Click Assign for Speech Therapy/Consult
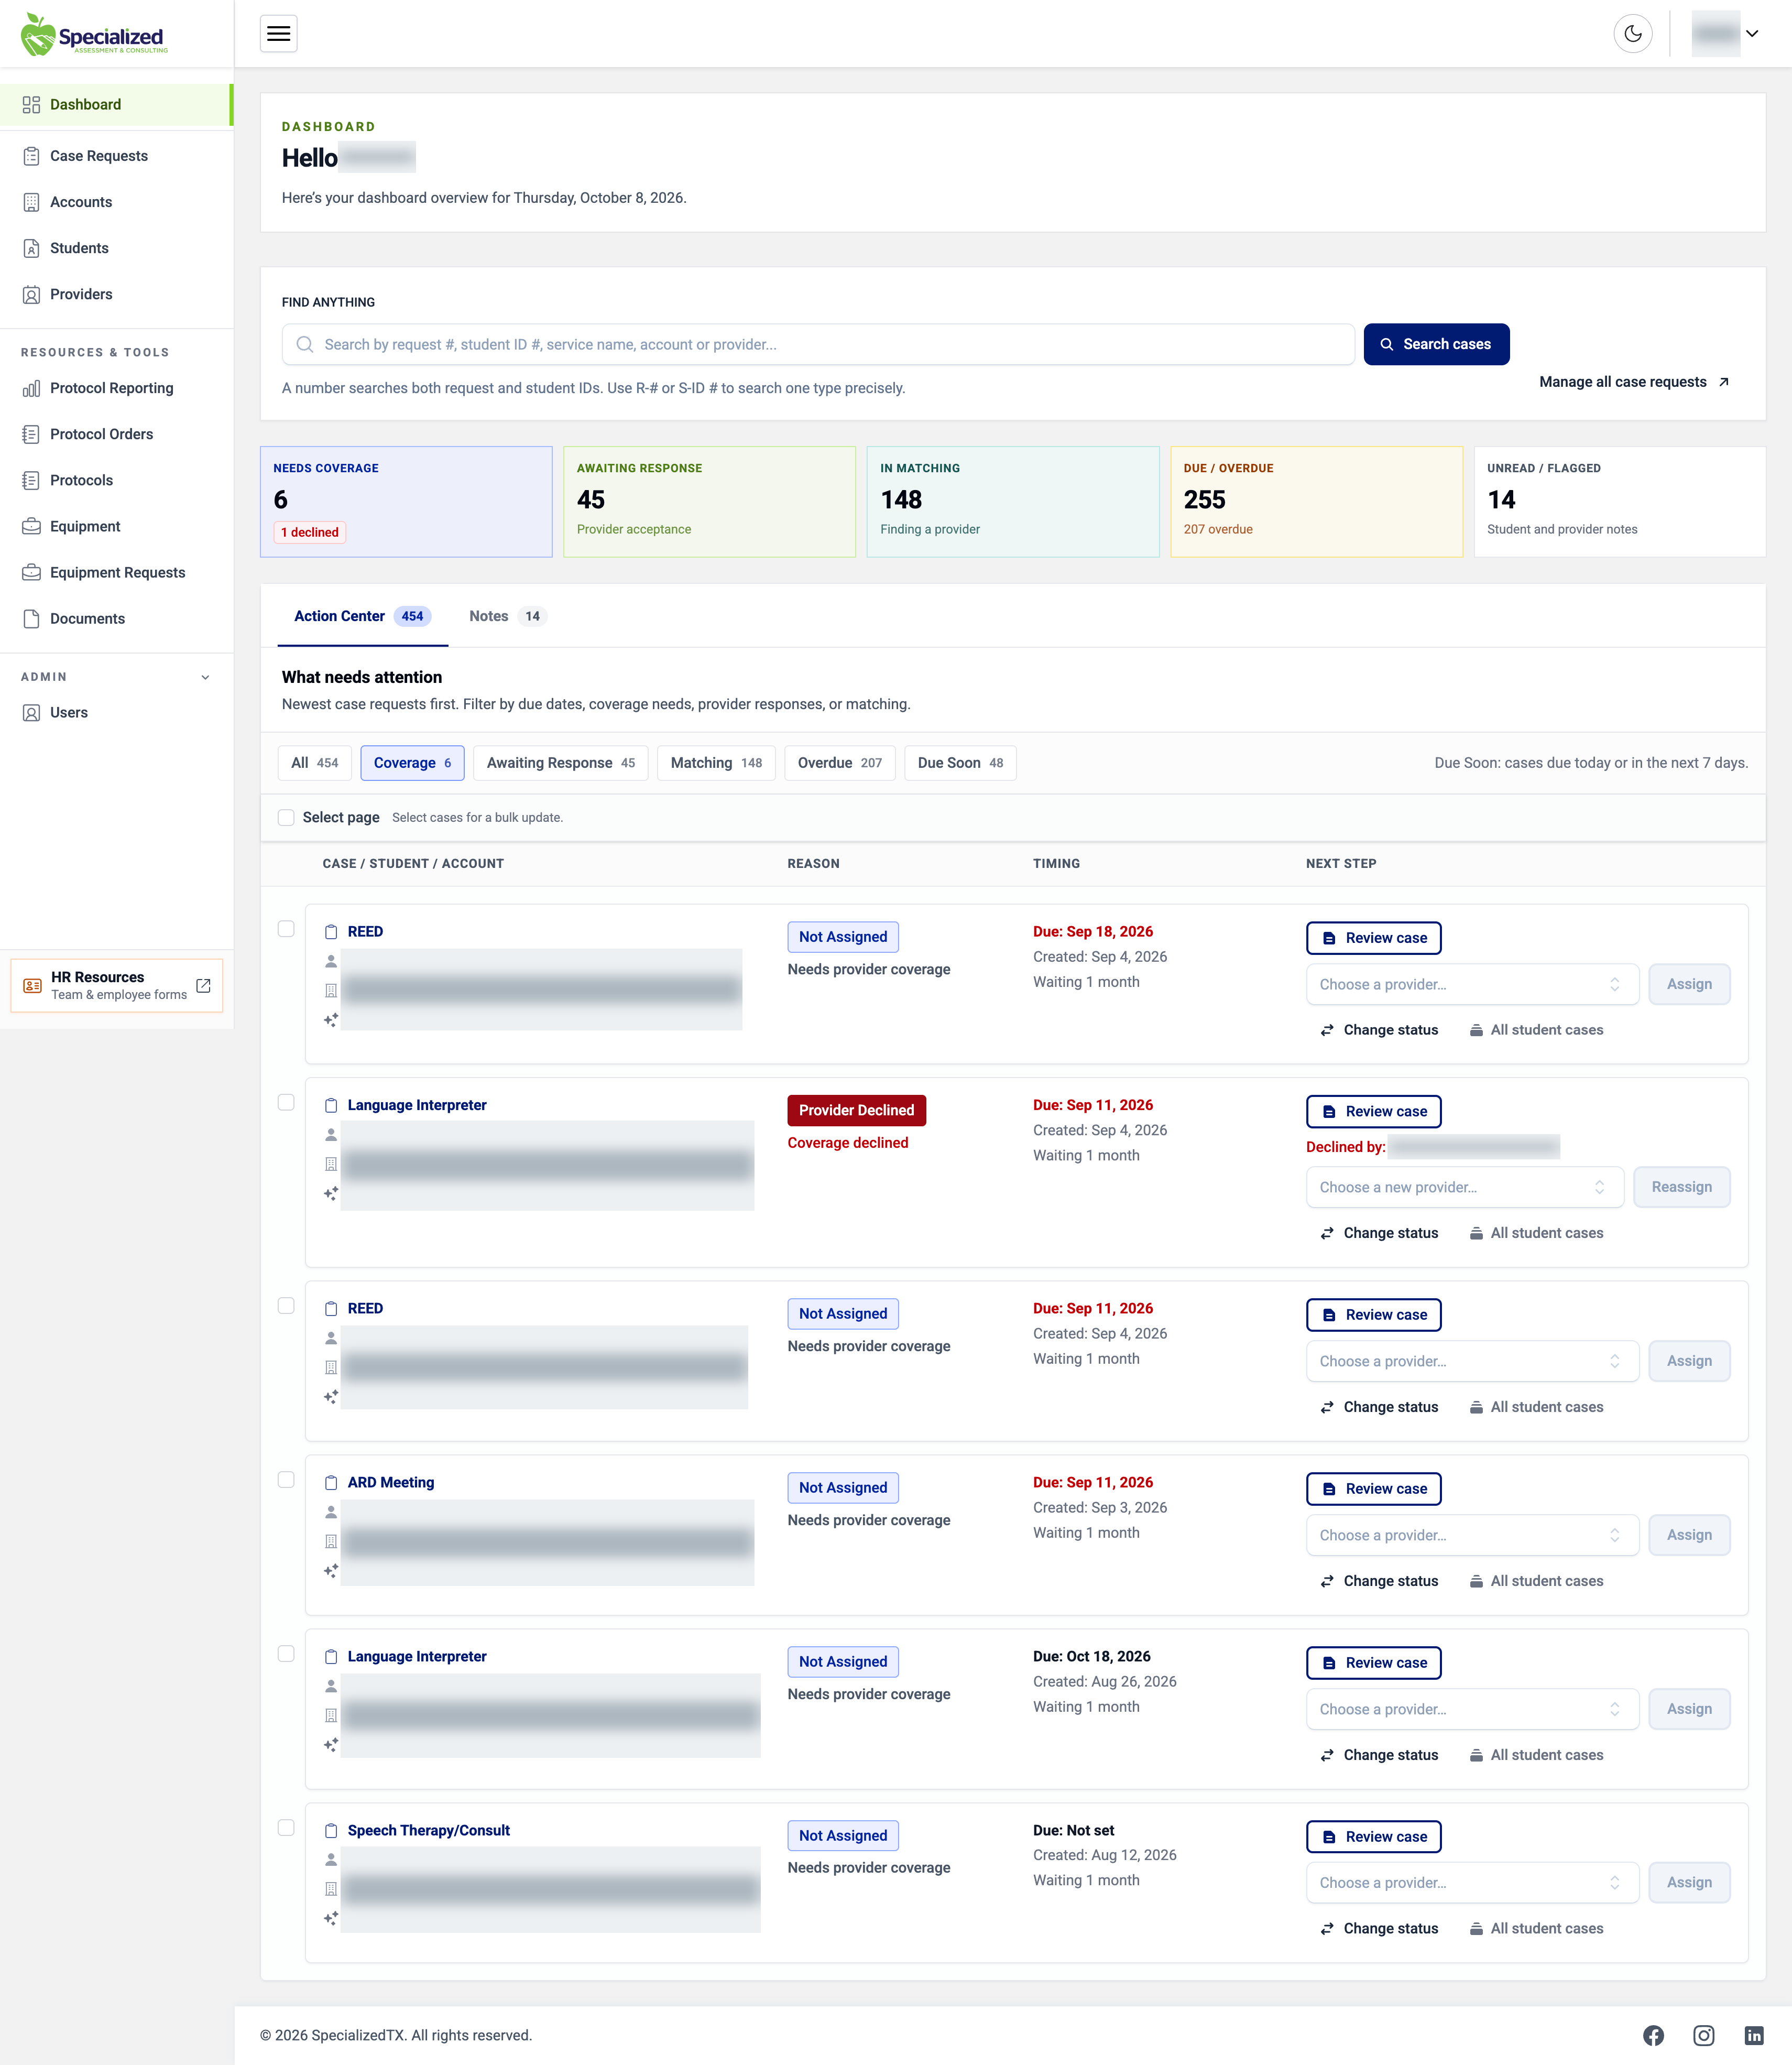 pyautogui.click(x=1689, y=1882)
